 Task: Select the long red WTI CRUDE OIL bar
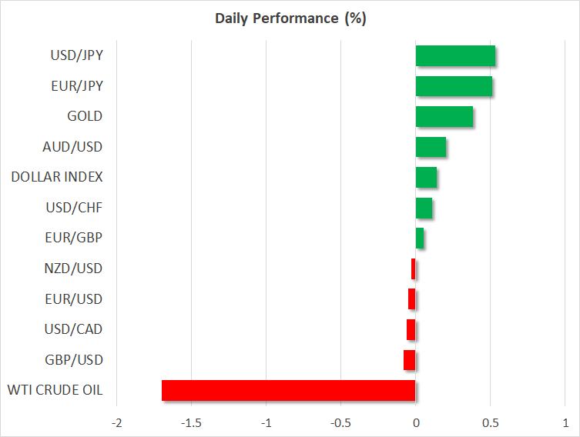click(289, 390)
